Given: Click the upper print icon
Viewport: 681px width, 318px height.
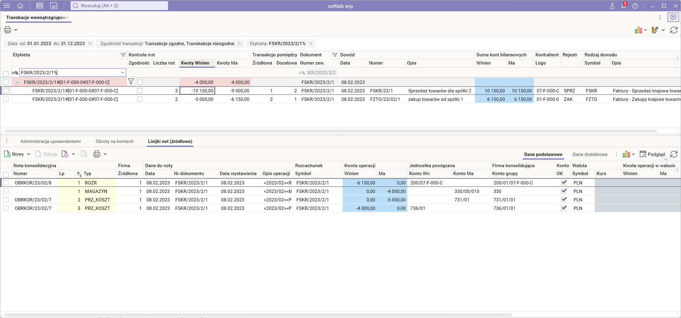Looking at the screenshot, I should (x=8, y=30).
